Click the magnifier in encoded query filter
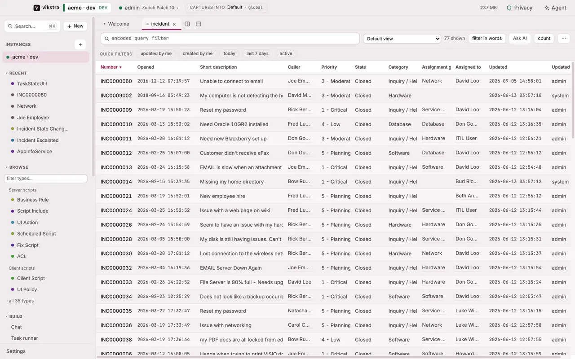This screenshot has width=575, height=359. [107, 39]
